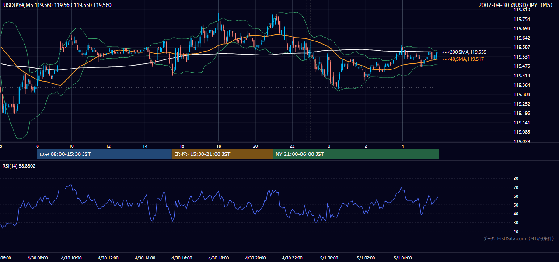Click price axis label 119.364
This screenshot has width=559, height=262.
point(521,85)
